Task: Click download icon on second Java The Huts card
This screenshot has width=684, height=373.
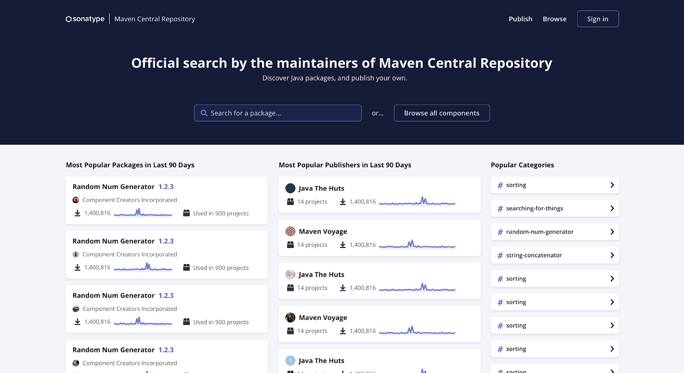Action: tap(343, 288)
